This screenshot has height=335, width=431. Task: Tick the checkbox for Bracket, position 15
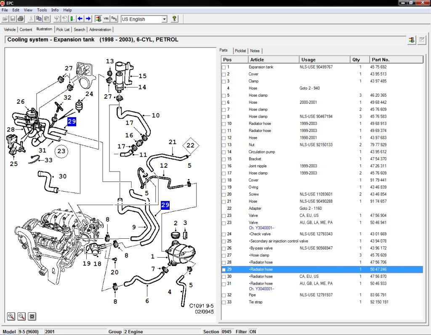(x=224, y=159)
